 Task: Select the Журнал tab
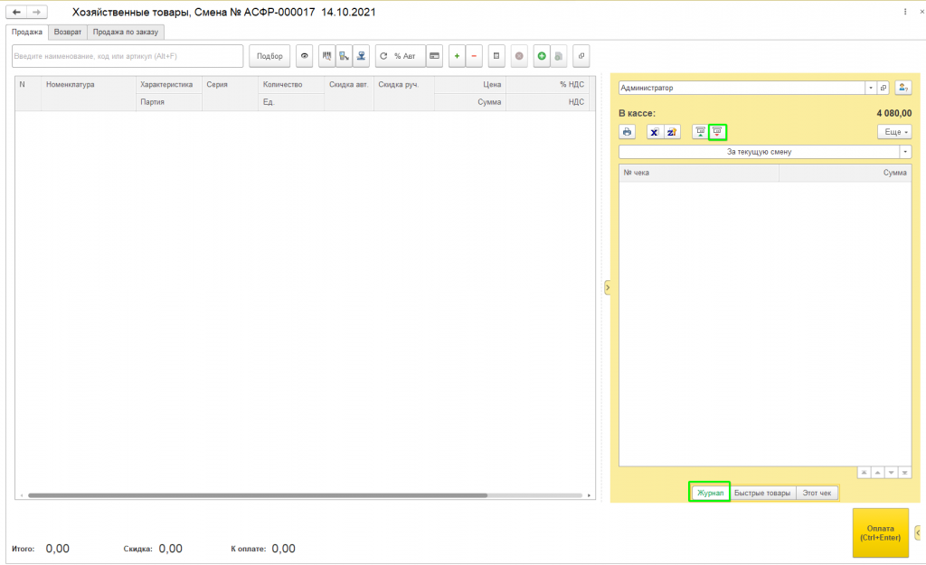(710, 493)
